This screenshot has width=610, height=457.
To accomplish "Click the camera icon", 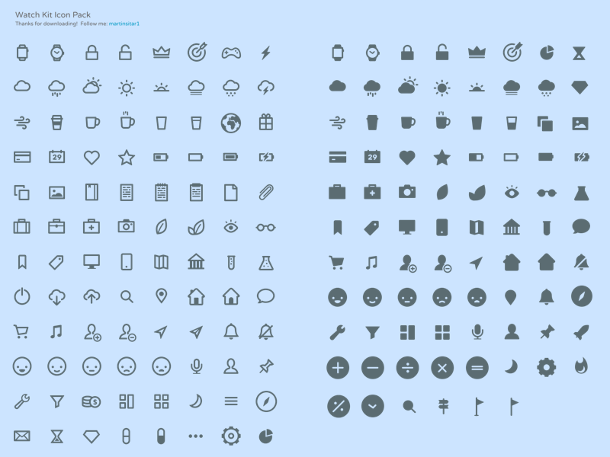I will click(x=126, y=226).
